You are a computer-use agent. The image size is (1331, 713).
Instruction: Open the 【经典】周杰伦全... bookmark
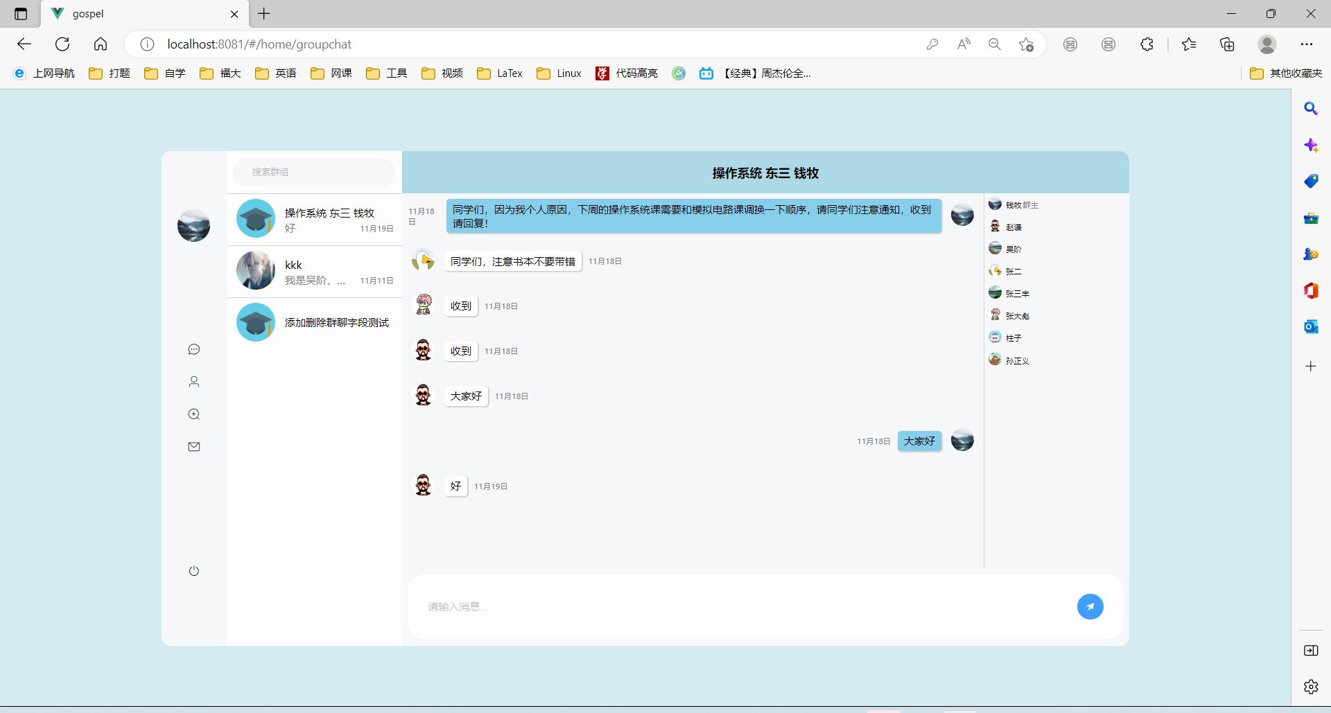pyautogui.click(x=755, y=73)
